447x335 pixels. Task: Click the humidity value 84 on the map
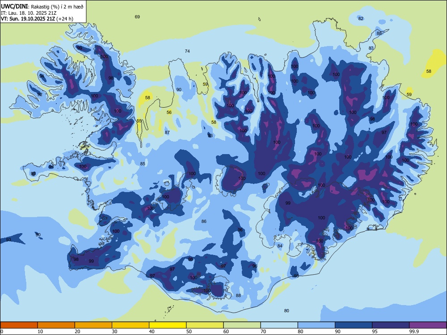(x=280, y=246)
